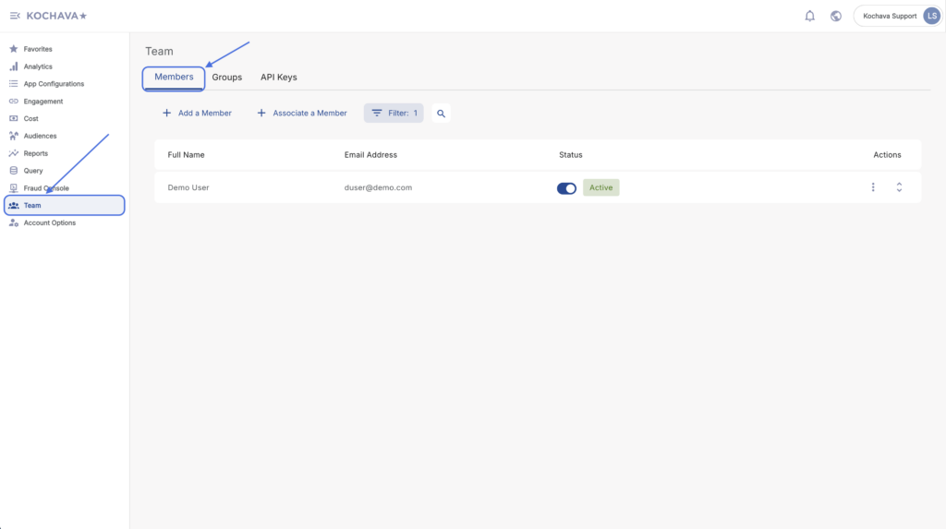Select Account Options in sidebar

[49, 222]
